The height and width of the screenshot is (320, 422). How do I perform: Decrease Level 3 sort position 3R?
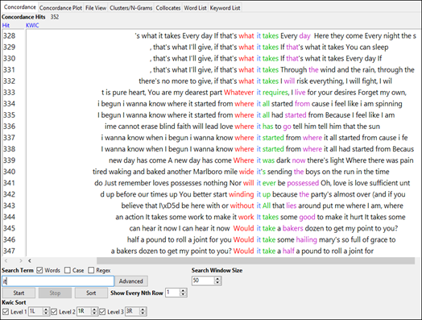click(x=143, y=314)
